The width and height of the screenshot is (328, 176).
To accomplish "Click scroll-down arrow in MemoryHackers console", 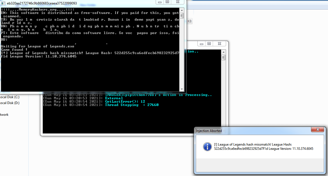I will coord(182,89).
